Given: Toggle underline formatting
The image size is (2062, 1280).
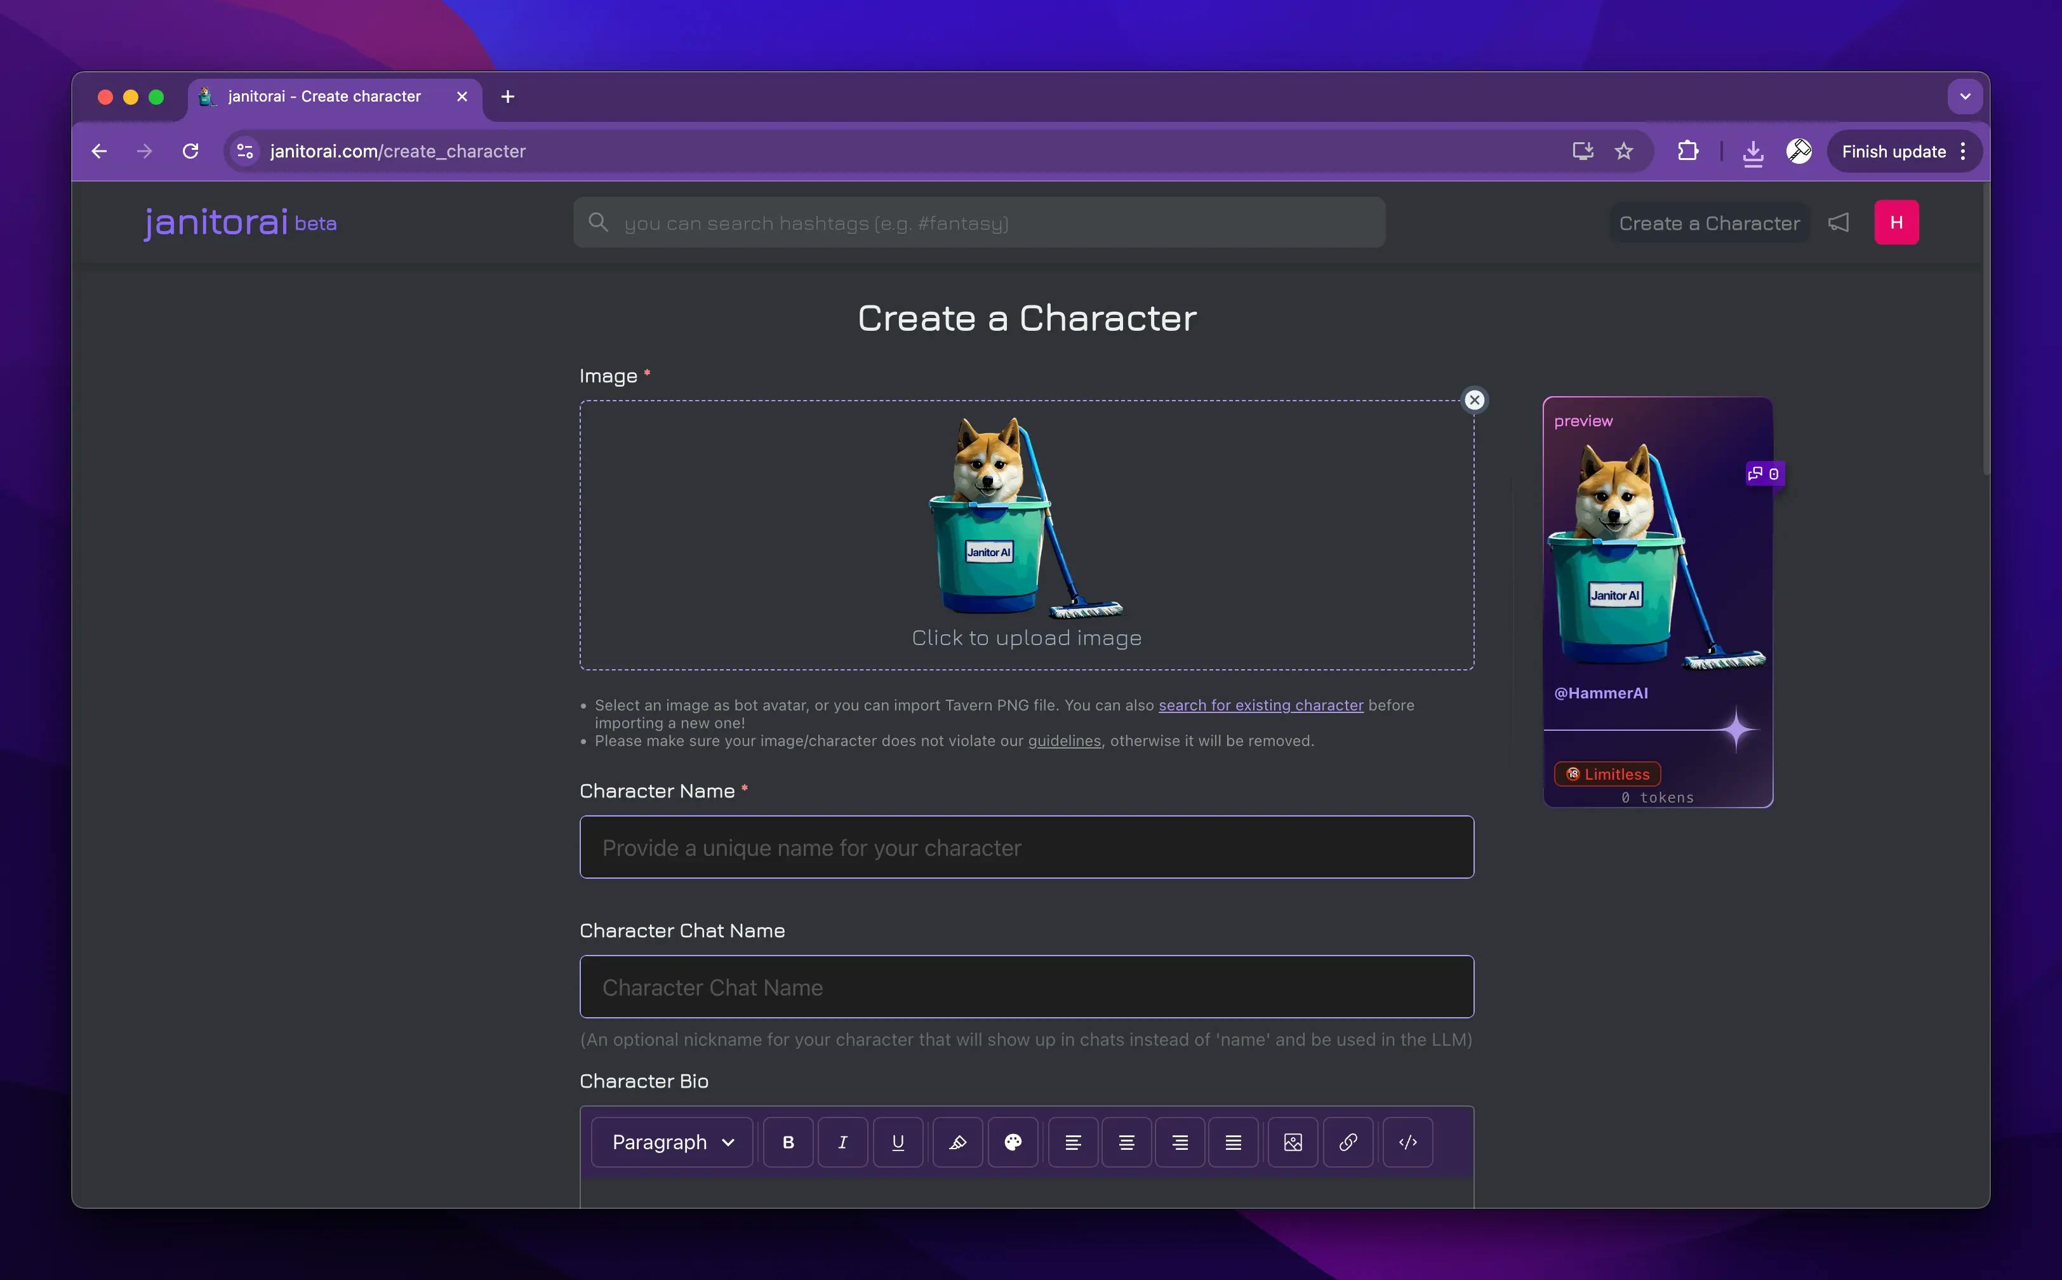Looking at the screenshot, I should click(898, 1142).
